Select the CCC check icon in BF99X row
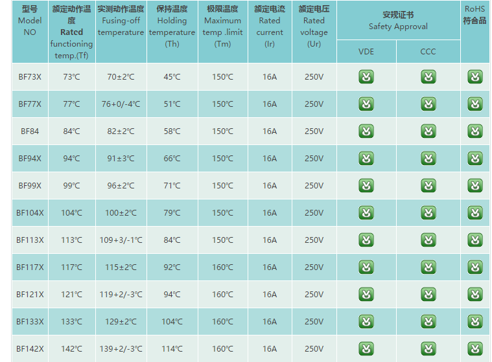 pyautogui.click(x=428, y=186)
